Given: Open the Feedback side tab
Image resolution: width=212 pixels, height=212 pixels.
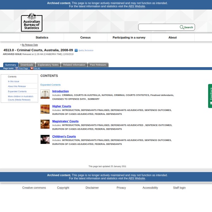Looking at the screenshot, I should click(210, 96).
